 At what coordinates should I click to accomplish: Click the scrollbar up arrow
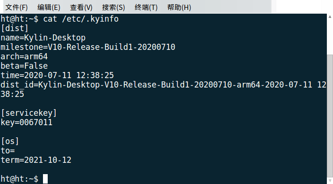[330, 16]
